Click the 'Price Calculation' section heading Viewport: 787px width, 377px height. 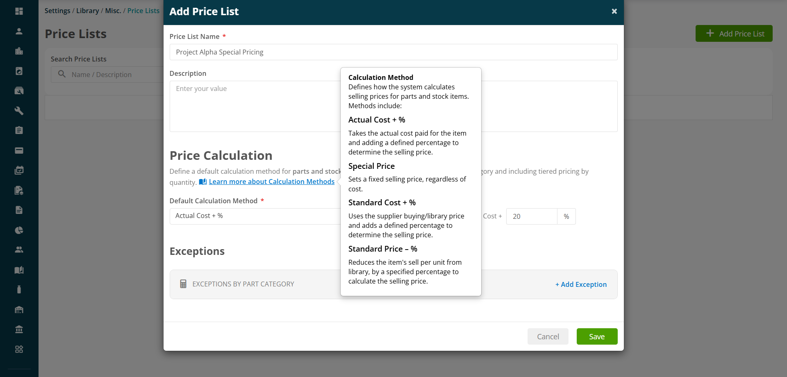(x=221, y=156)
